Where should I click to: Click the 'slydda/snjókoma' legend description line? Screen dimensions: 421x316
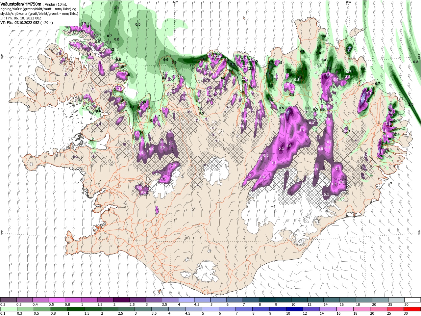coord(39,13)
